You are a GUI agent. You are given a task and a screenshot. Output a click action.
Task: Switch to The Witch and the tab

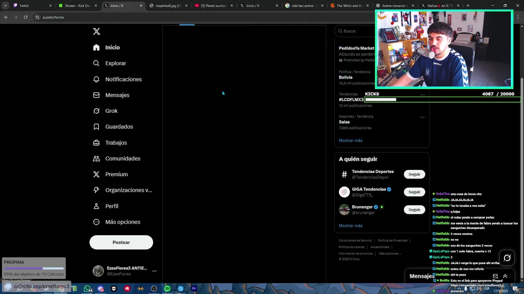350,6
